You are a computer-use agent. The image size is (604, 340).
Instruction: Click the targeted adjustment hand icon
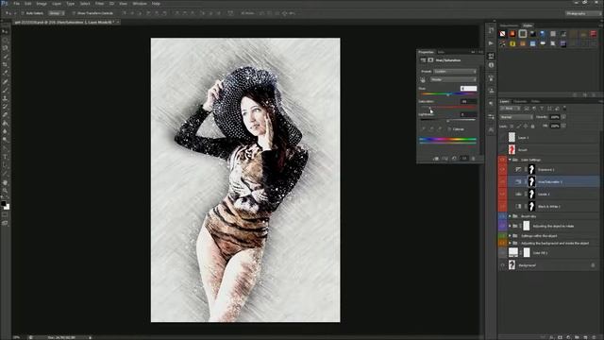[x=423, y=79]
